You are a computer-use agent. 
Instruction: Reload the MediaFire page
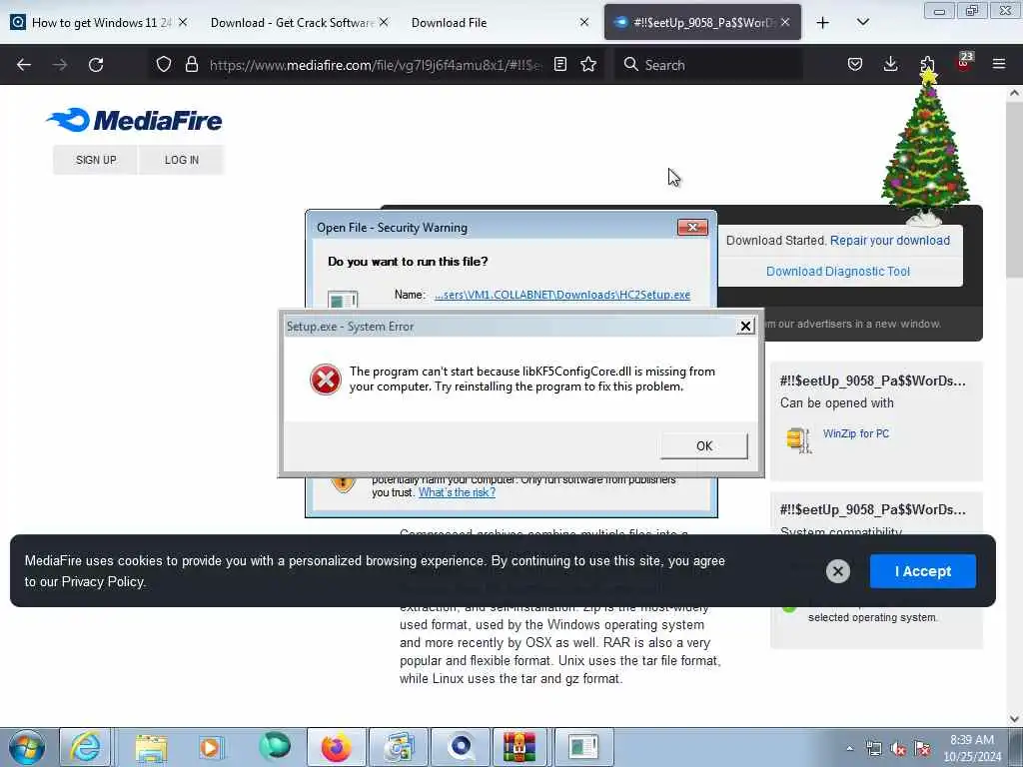tap(96, 65)
